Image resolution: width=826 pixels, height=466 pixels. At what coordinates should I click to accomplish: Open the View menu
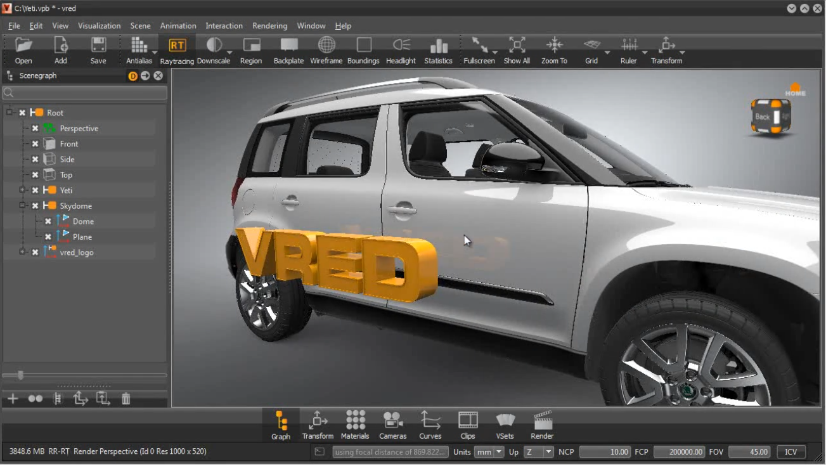[x=60, y=26]
